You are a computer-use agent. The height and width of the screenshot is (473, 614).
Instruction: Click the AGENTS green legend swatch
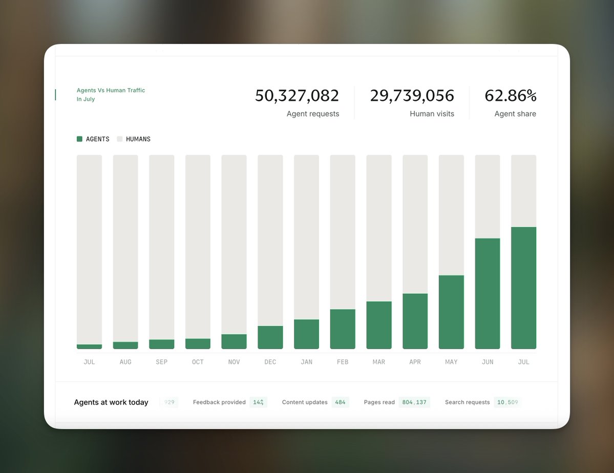click(x=79, y=139)
